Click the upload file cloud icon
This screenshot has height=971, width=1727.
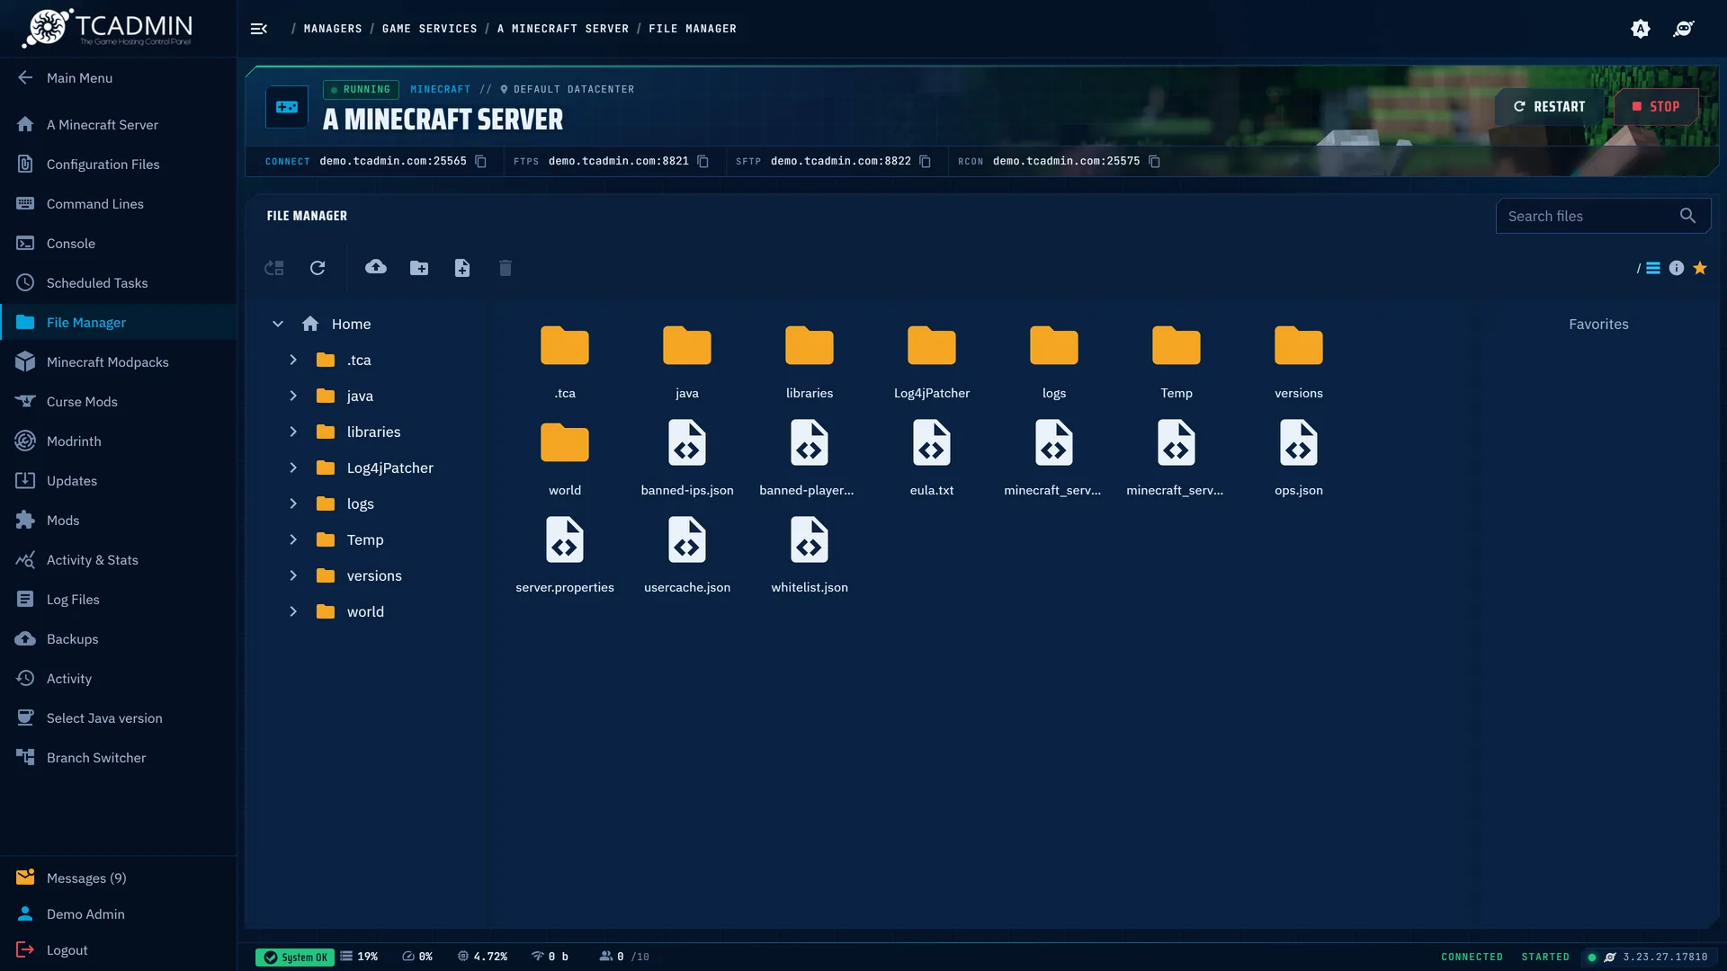coord(376,267)
